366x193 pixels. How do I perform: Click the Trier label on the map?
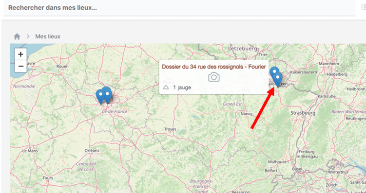coord(263,54)
